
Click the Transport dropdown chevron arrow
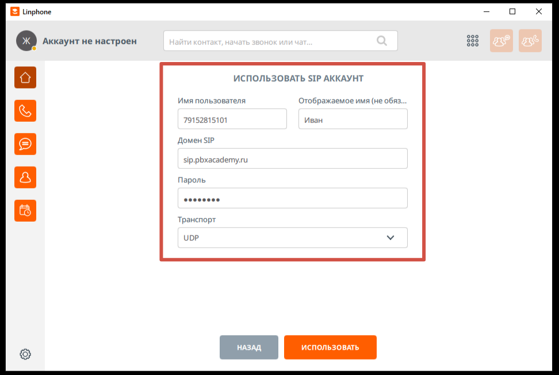click(x=390, y=238)
